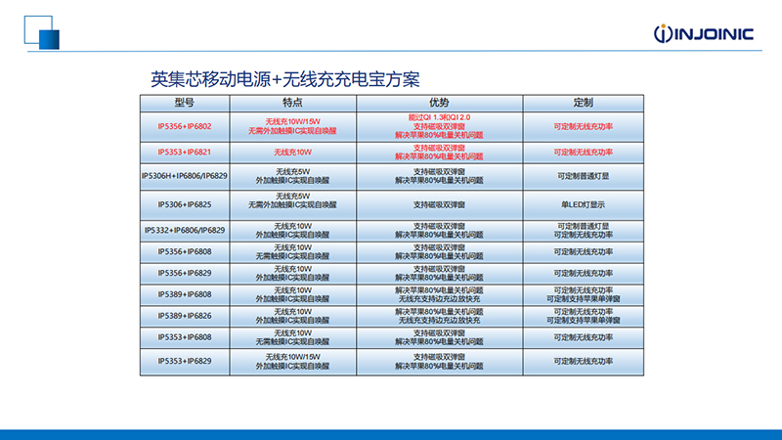The height and width of the screenshot is (440, 782).
Task: Select the IP5356+IP6808 model cell
Action: pyautogui.click(x=185, y=252)
